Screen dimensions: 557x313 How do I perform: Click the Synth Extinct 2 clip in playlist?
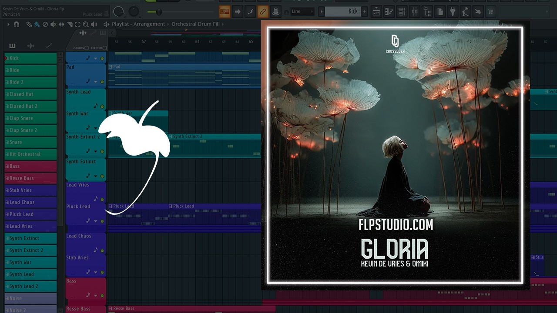coord(215,146)
